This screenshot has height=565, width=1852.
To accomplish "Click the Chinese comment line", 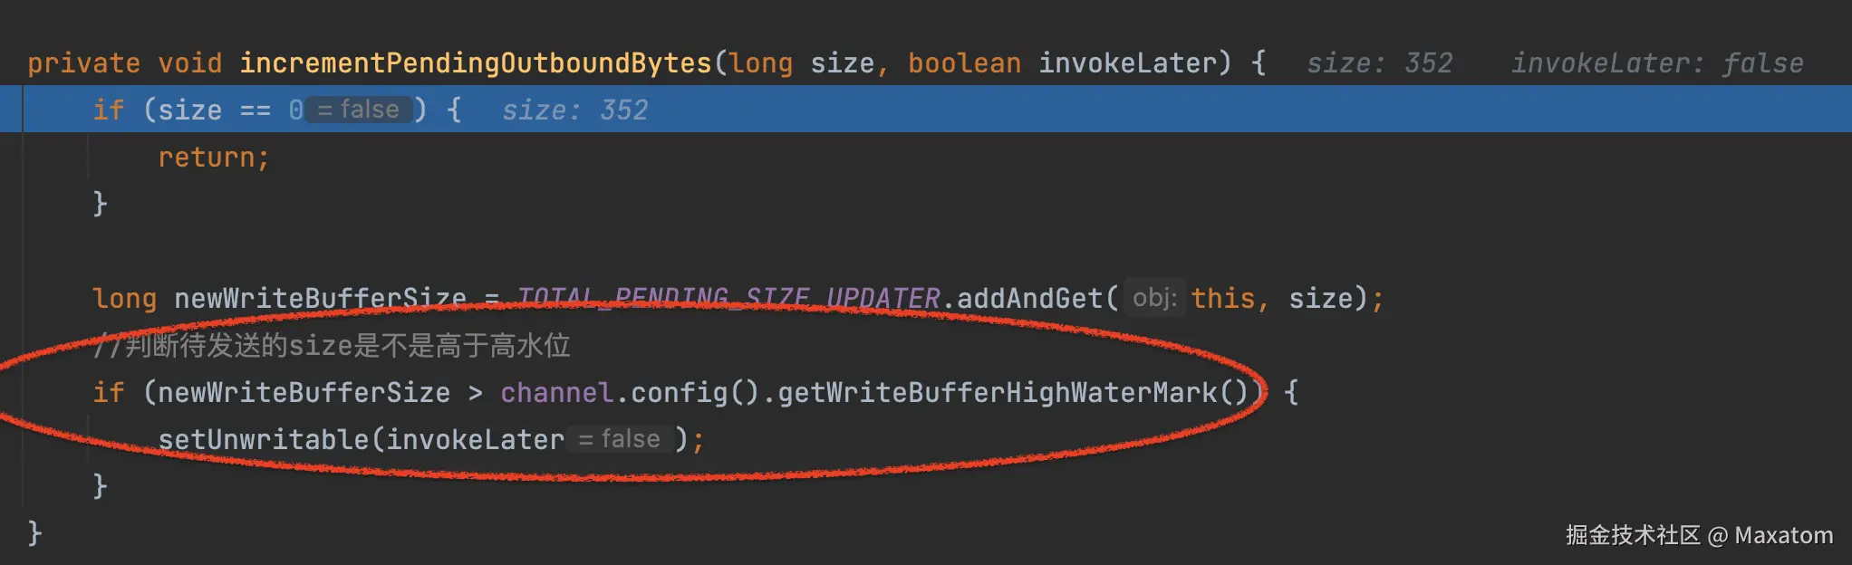I will (333, 346).
